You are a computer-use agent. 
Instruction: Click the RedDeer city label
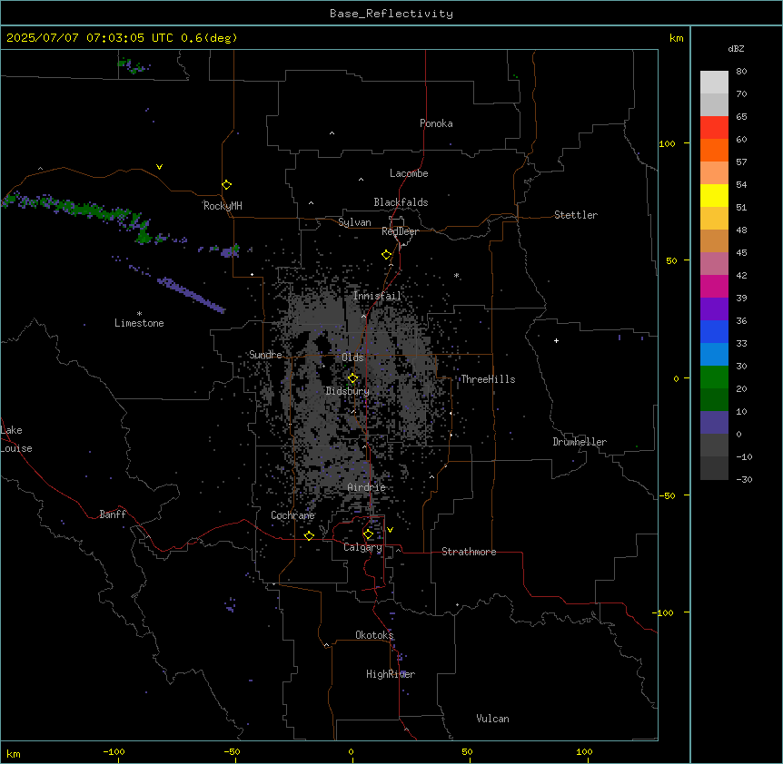point(400,231)
